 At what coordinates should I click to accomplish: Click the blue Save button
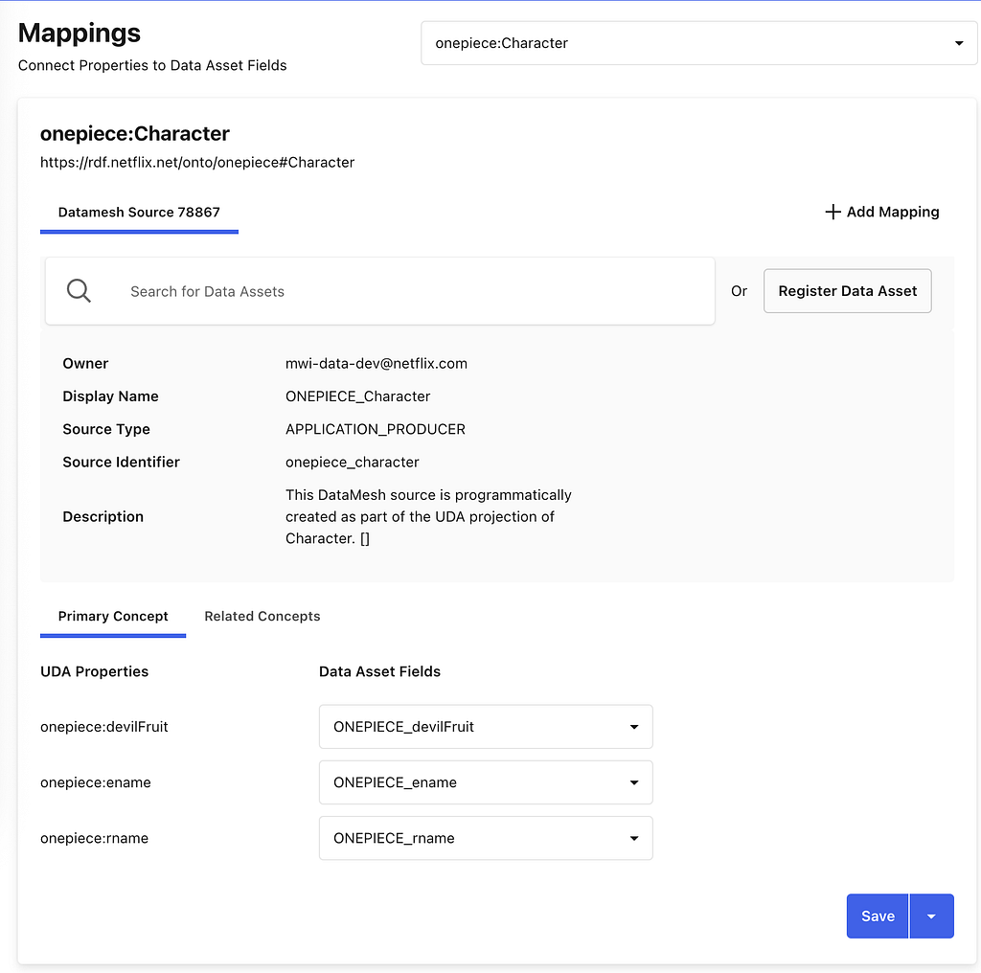click(x=878, y=916)
